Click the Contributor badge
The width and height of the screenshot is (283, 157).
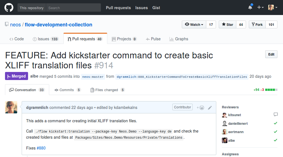[182, 107]
